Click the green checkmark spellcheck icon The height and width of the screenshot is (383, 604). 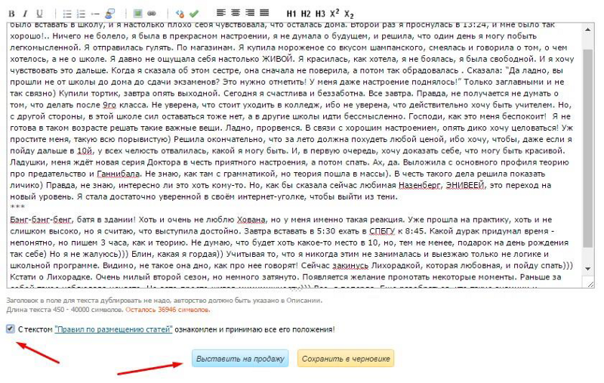(194, 14)
